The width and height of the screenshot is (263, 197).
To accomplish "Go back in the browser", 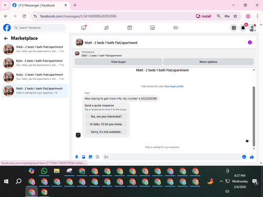I will [x=6, y=16].
